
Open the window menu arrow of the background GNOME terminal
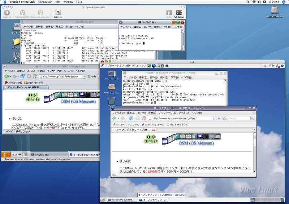tap(22, 22)
